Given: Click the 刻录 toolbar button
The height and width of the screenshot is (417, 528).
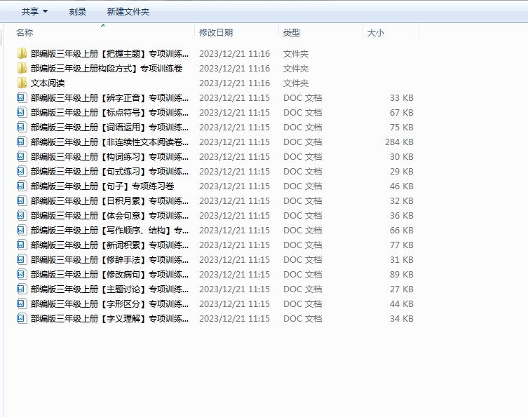Looking at the screenshot, I should [78, 12].
